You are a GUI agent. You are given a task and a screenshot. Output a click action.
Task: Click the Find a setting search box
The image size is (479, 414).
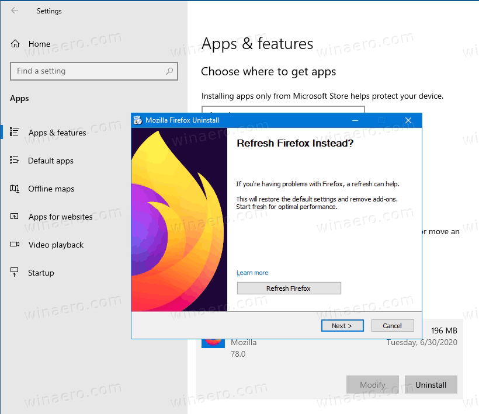[94, 71]
